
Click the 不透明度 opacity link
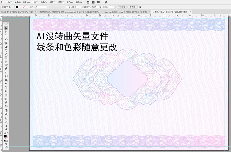point(87,7)
